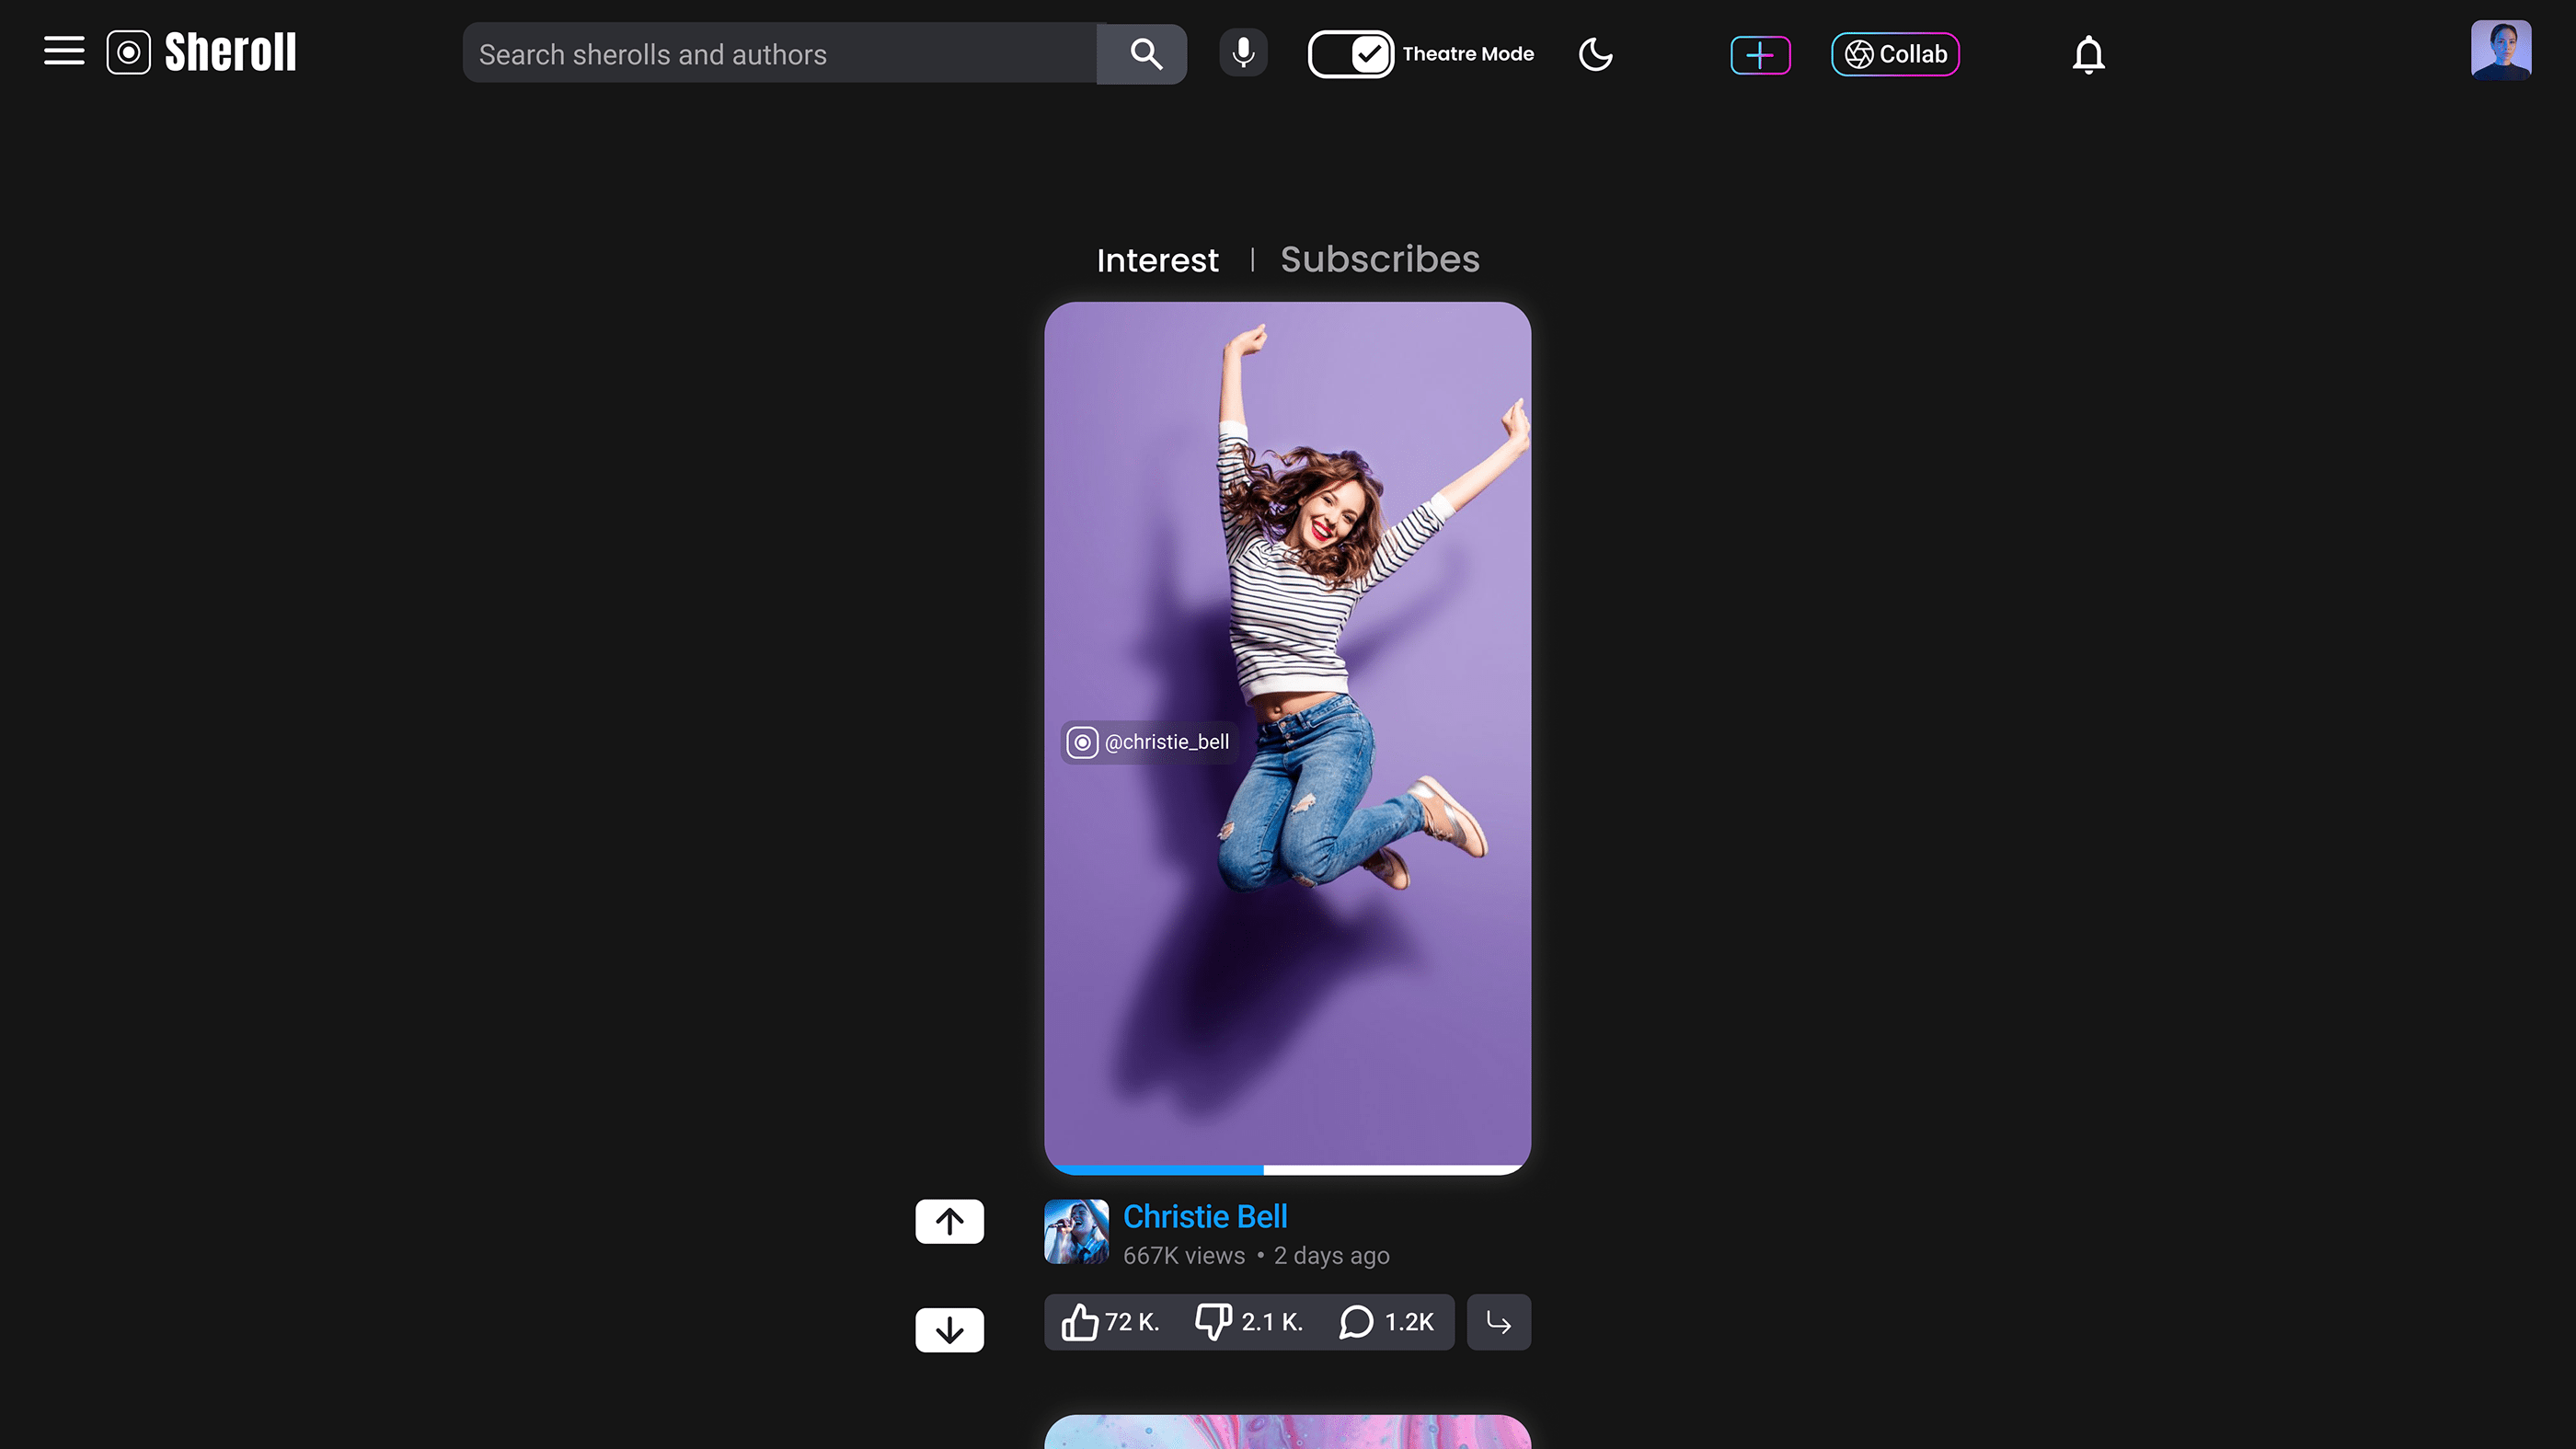
Task: Switch to the Subscribes tab
Action: pos(1379,260)
